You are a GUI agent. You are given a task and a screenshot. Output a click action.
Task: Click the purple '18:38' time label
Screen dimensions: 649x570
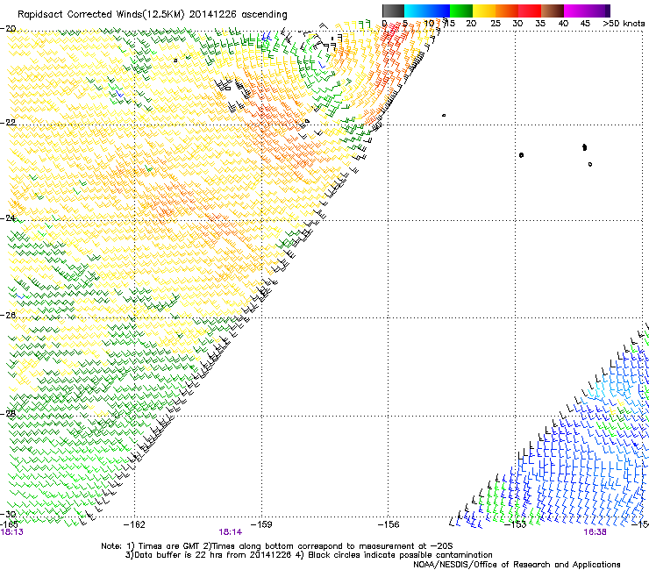(596, 532)
